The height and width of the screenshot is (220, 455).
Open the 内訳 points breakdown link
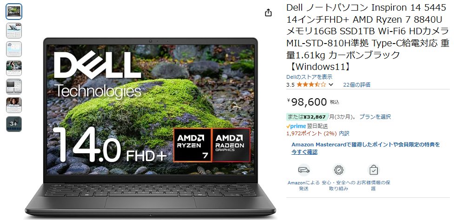pyautogui.click(x=344, y=133)
